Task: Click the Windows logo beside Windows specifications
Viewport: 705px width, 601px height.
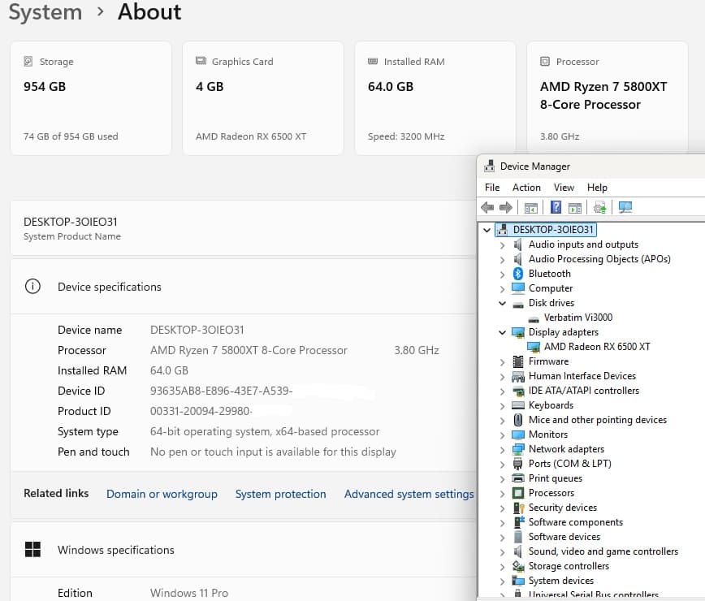Action: pos(32,549)
